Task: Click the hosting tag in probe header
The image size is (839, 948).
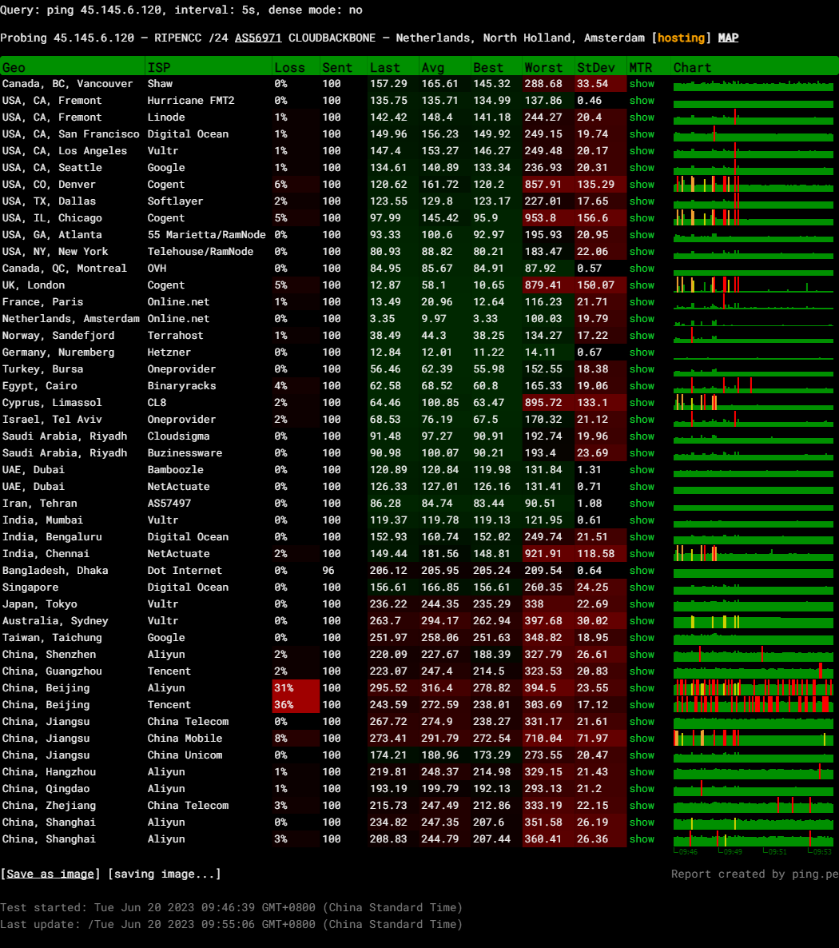Action: [682, 38]
